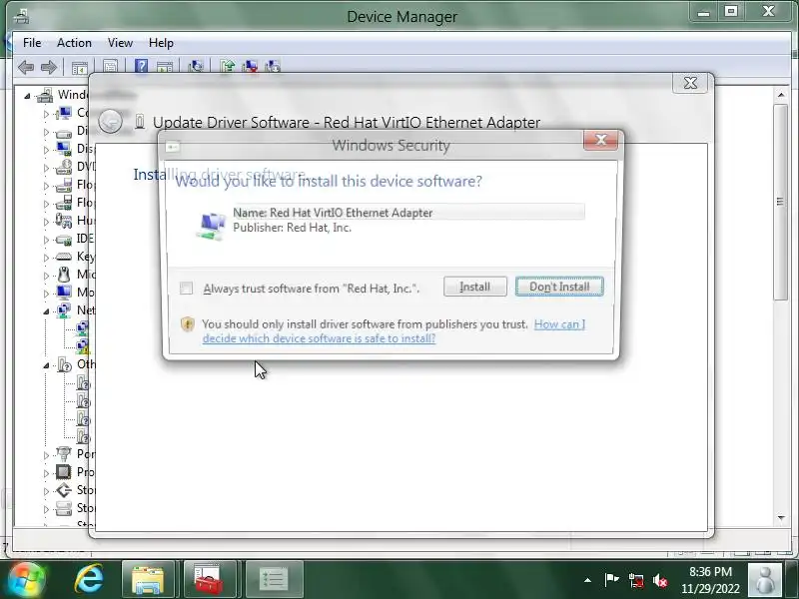The height and width of the screenshot is (599, 799).
Task: Select the network adapter with yellow warning badge
Action: click(82, 346)
